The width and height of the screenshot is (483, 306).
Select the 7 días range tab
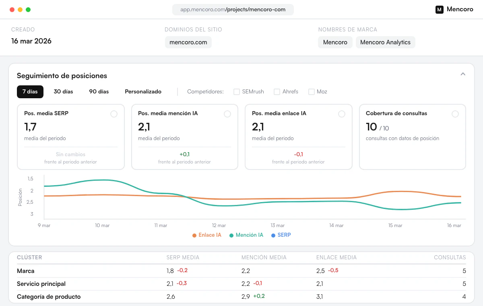30,92
